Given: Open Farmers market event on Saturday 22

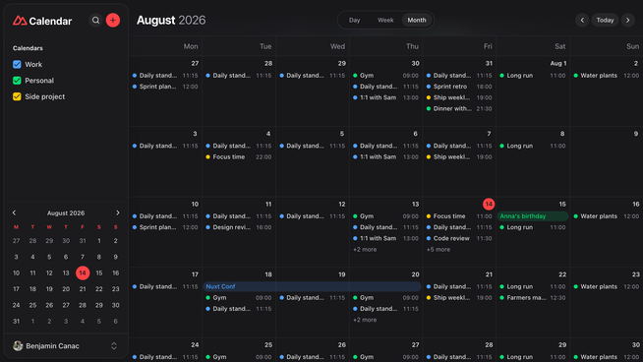Looking at the screenshot, I should pyautogui.click(x=533, y=297).
